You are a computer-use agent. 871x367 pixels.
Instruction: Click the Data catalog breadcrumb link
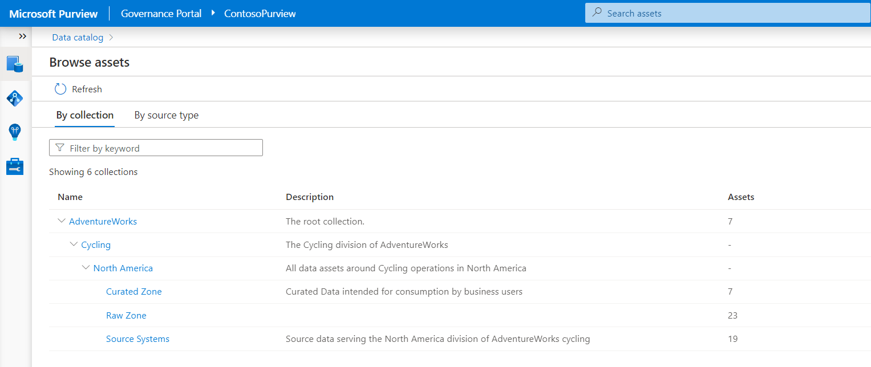coord(78,38)
